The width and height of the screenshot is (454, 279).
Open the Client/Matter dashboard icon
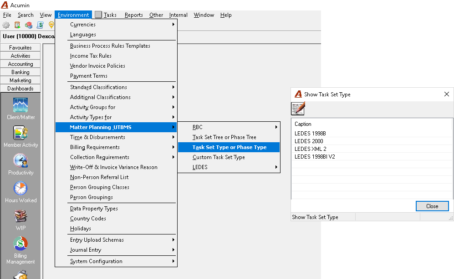(x=20, y=105)
